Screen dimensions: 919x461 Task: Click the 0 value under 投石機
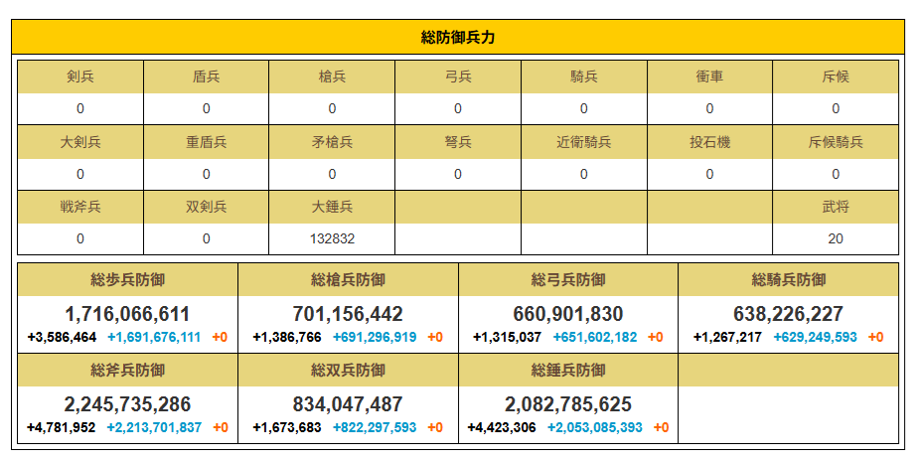709,175
